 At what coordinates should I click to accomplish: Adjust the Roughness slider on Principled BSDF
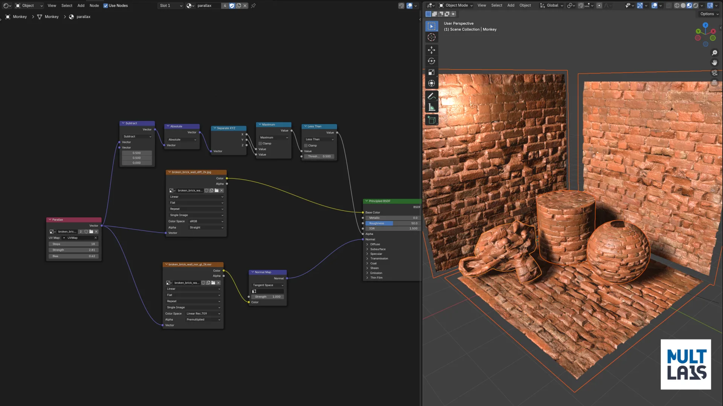pos(393,223)
